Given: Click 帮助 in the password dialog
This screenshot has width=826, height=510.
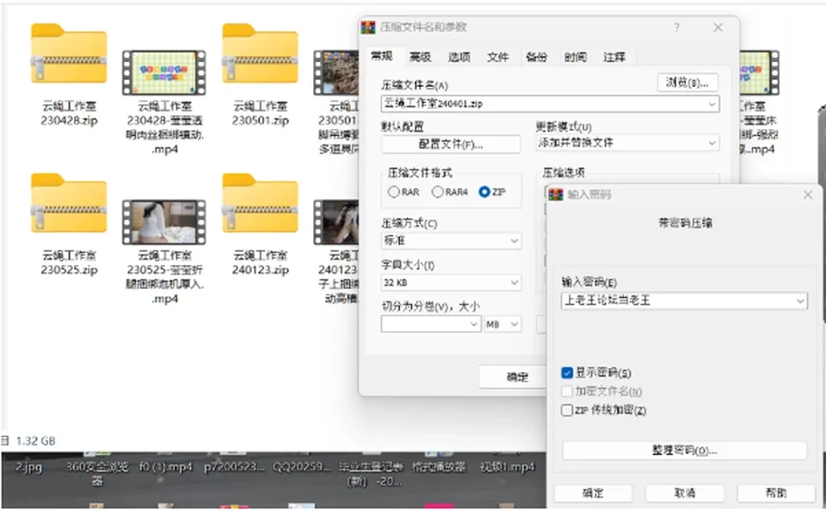Looking at the screenshot, I should pos(776,493).
